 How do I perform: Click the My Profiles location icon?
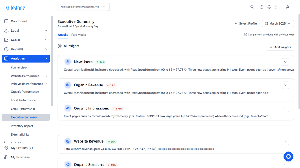click(6, 148)
